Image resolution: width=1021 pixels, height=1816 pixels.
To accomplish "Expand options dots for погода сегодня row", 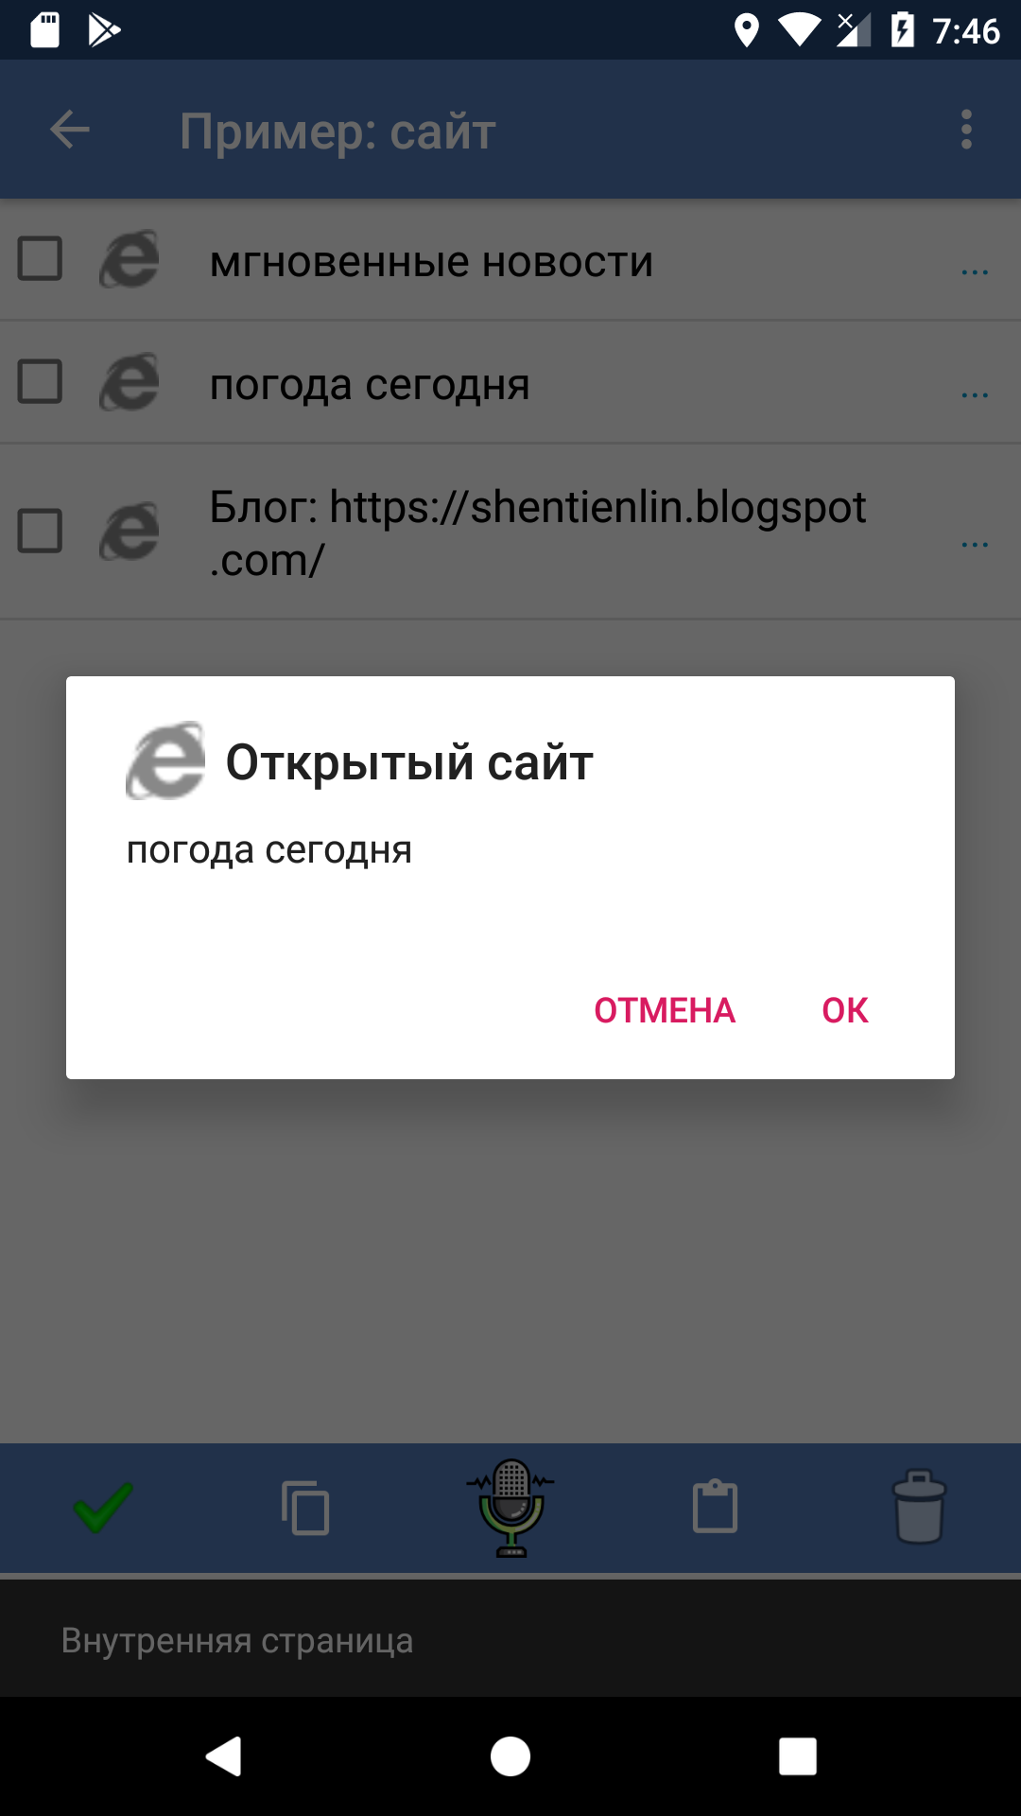I will click(975, 394).
